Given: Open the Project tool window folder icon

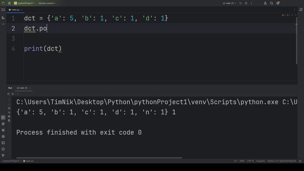Looking at the screenshot, I should click(3, 9).
